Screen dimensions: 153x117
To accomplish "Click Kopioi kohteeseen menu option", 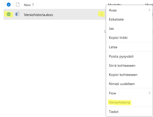I will point(123,75).
